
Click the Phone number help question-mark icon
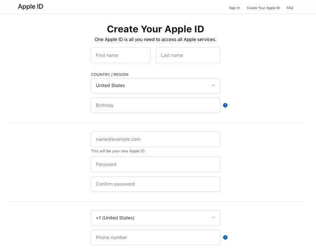click(x=225, y=238)
